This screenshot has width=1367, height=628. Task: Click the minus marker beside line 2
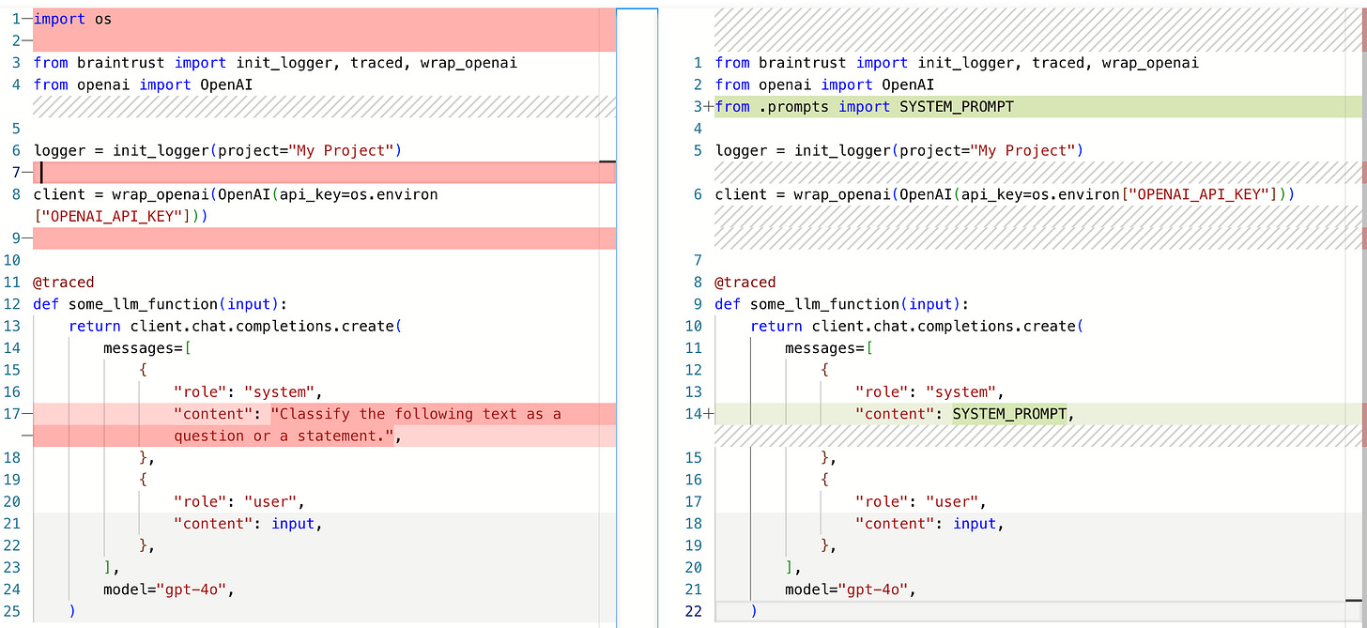(x=26, y=40)
